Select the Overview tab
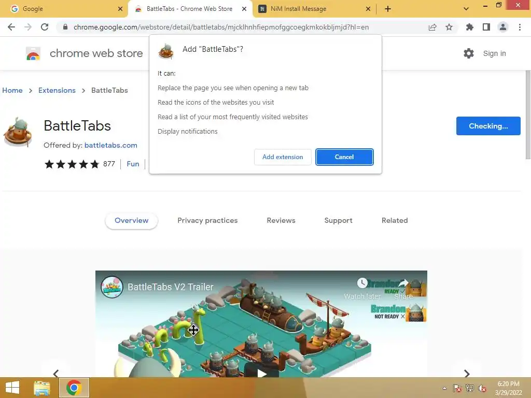Image resolution: width=531 pixels, height=398 pixels. 131,220
